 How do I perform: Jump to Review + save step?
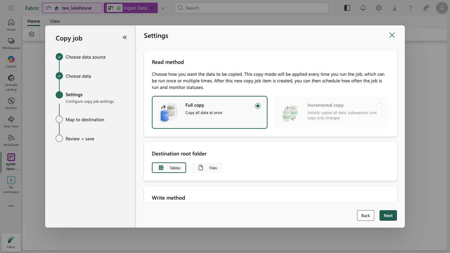point(80,139)
